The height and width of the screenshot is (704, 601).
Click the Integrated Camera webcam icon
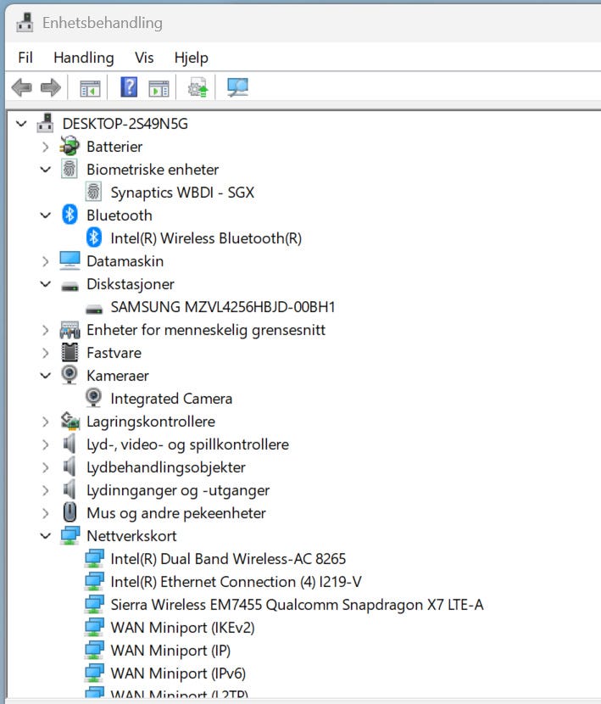(x=93, y=399)
